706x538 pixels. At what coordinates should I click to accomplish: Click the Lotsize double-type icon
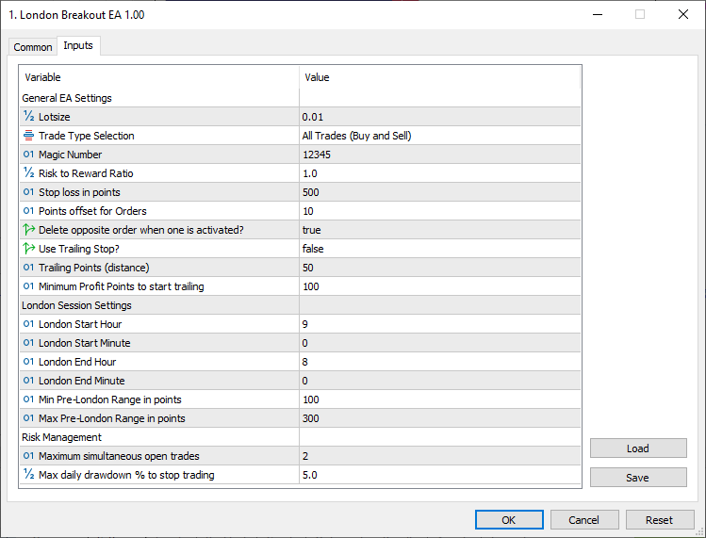point(29,117)
